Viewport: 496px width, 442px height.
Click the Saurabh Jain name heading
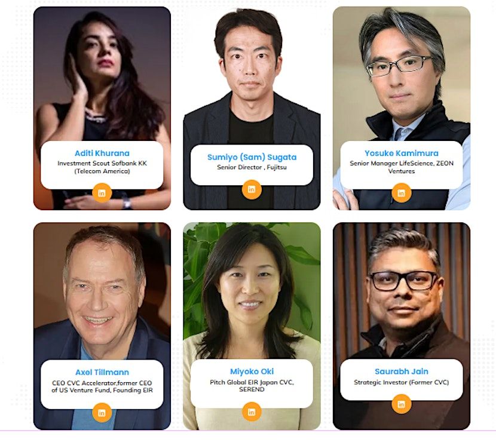coord(402,372)
